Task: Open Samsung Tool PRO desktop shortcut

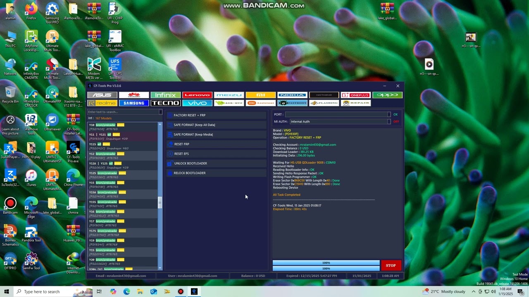Action: 52,13
